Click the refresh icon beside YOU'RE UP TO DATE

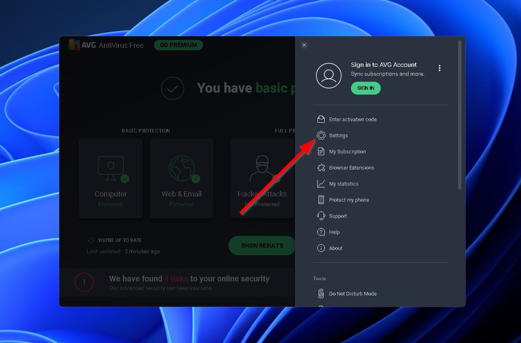click(91, 240)
